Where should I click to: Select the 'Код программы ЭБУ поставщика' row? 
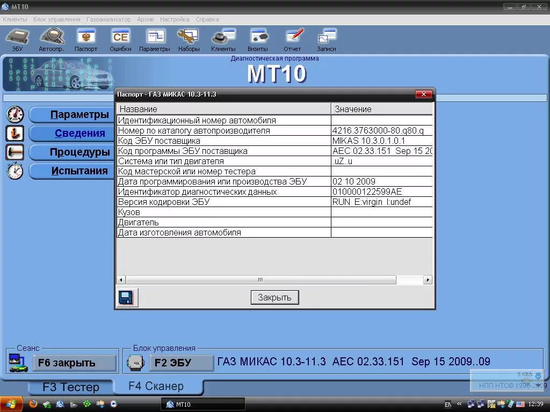(x=274, y=151)
